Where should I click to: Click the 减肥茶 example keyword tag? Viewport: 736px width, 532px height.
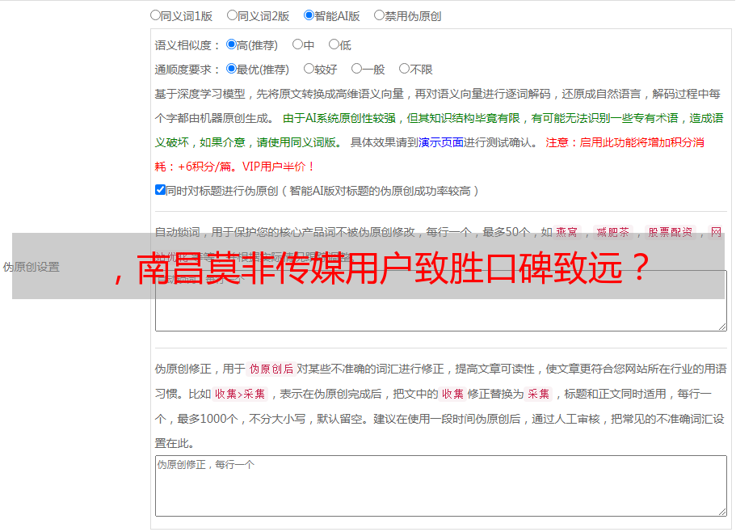[612, 232]
